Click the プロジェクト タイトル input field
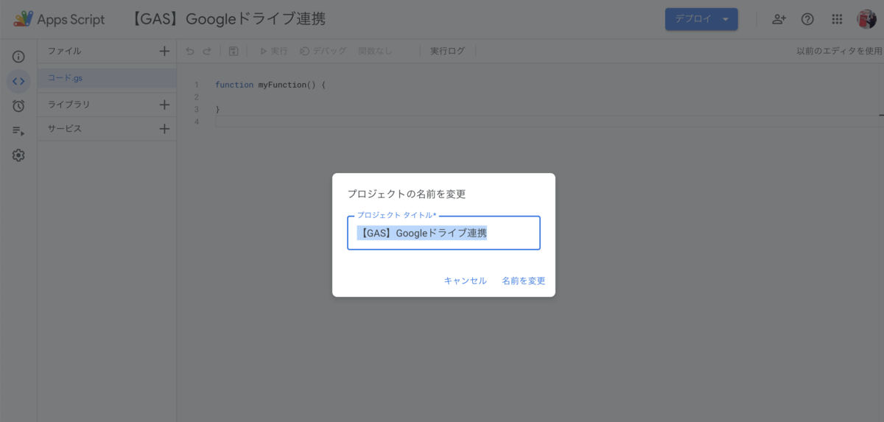 pyautogui.click(x=443, y=233)
